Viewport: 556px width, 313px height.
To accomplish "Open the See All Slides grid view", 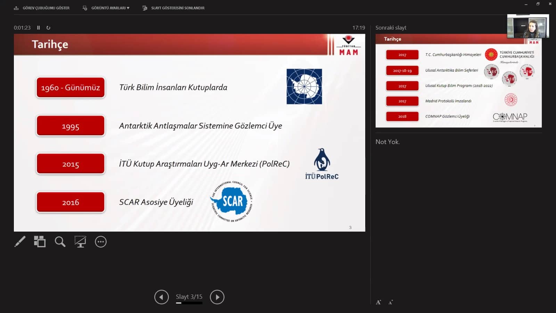I will point(40,241).
